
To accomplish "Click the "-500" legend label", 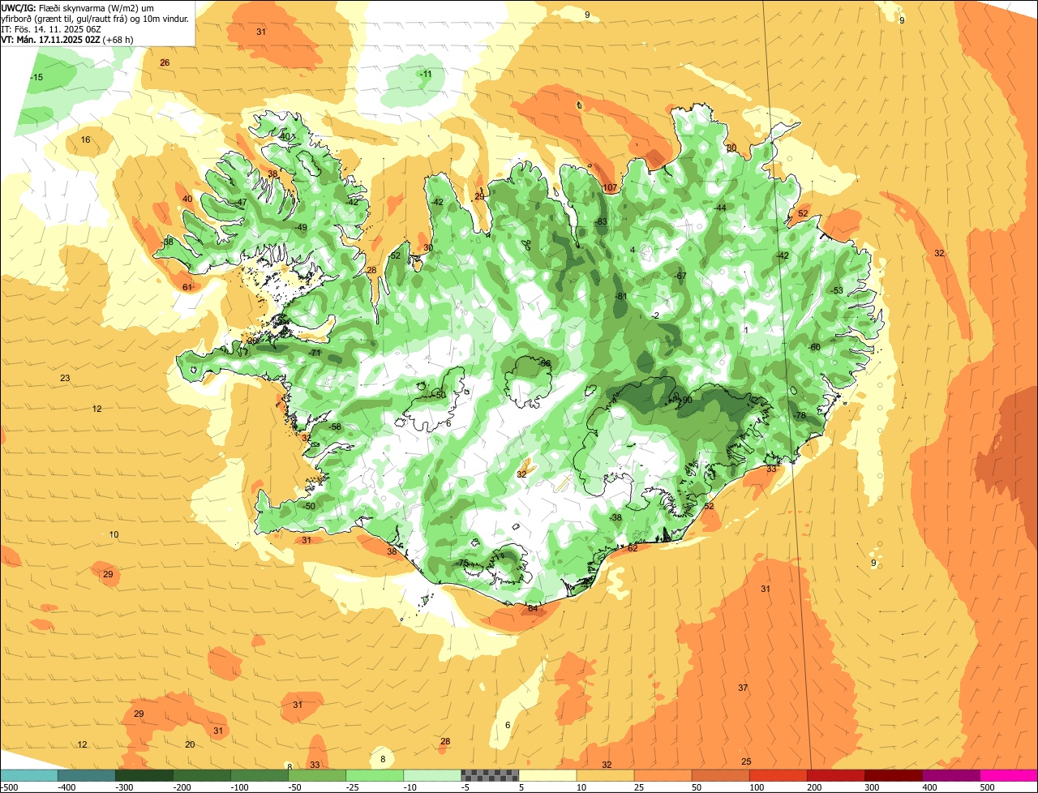I will pos(10,787).
